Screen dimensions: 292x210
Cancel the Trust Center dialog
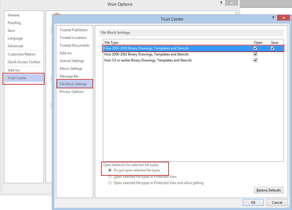click(277, 202)
